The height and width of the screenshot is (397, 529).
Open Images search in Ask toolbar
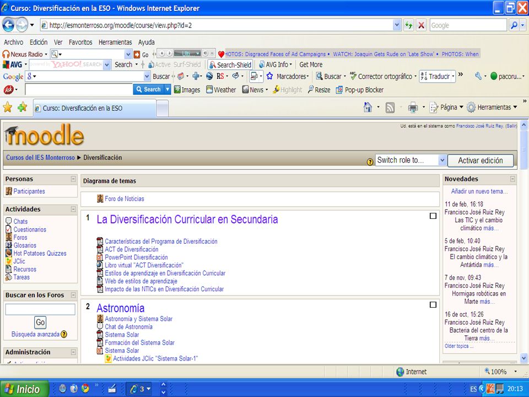point(187,90)
